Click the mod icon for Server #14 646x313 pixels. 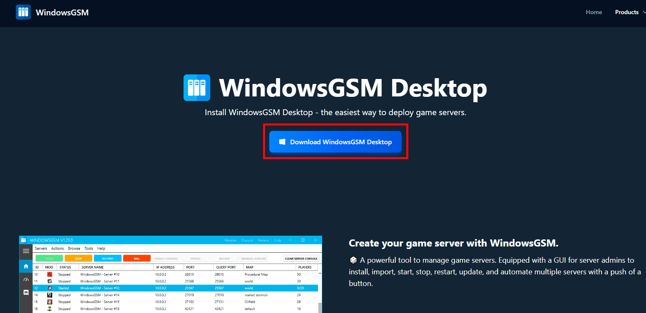click(50, 295)
